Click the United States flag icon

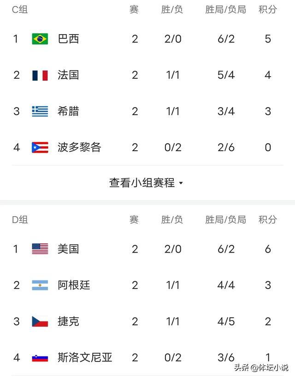(40, 249)
